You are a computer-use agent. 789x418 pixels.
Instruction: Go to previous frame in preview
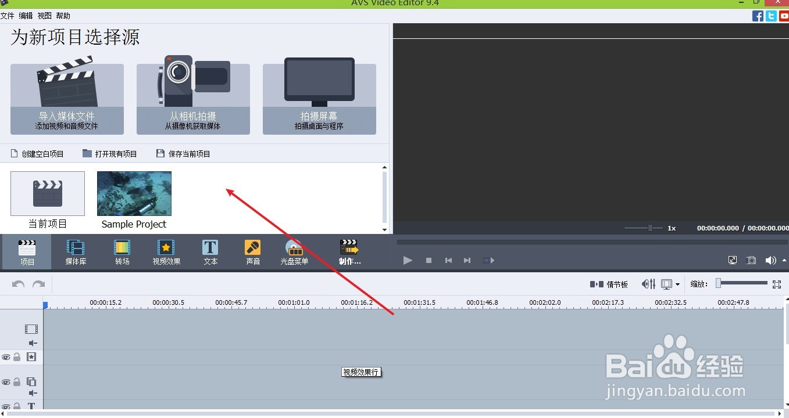(x=448, y=260)
